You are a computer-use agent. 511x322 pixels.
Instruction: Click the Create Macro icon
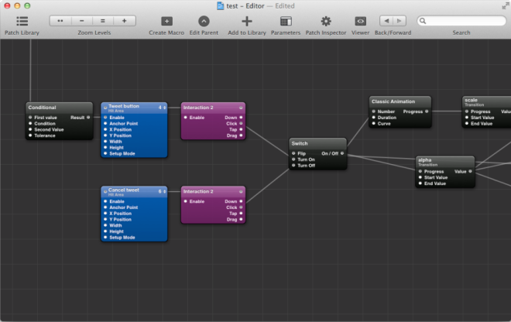point(166,21)
